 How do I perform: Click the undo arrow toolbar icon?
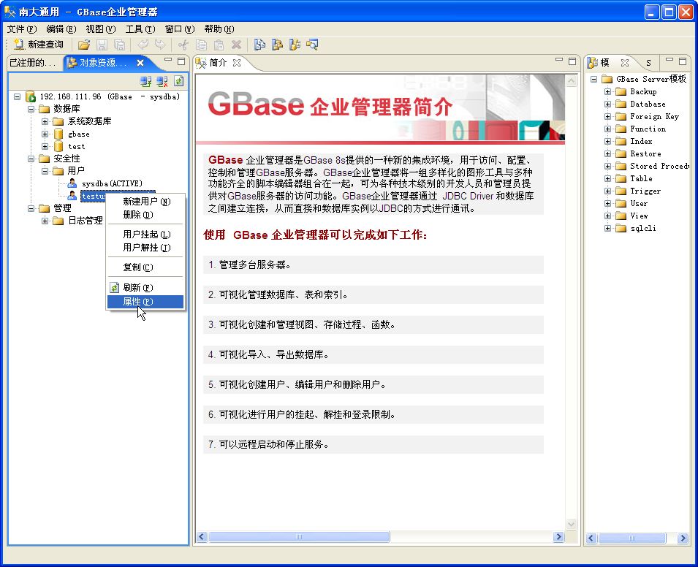tap(143, 45)
